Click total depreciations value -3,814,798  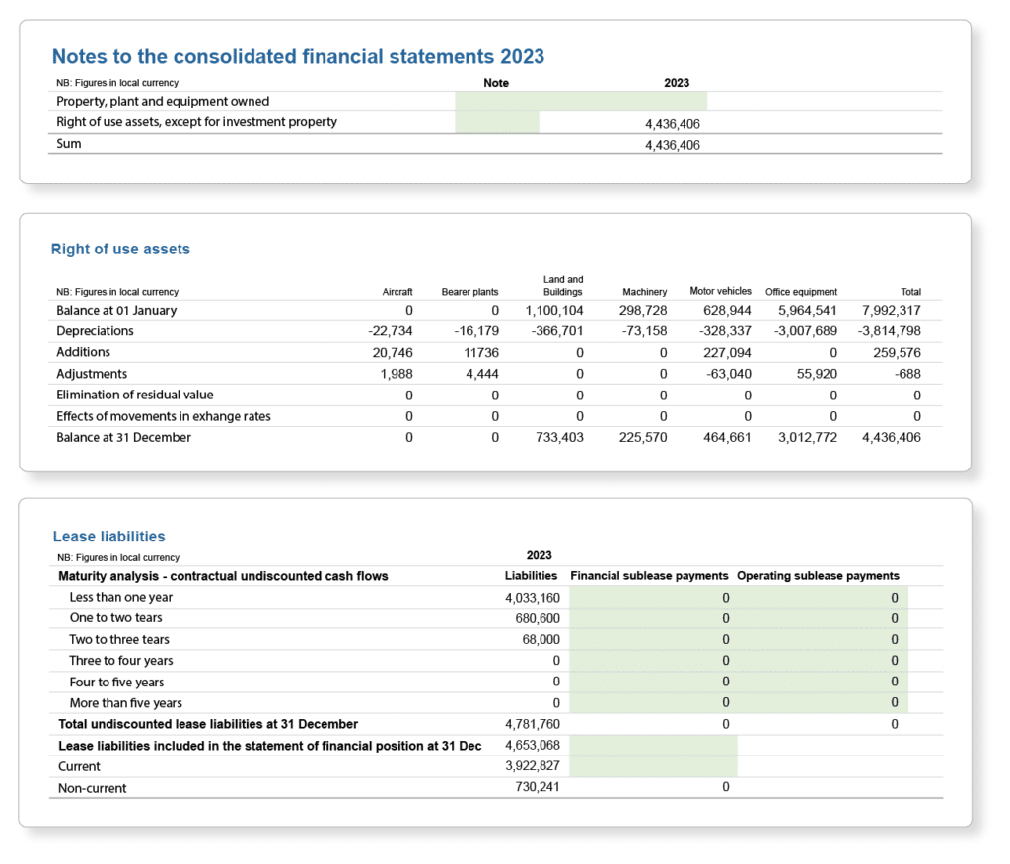click(890, 331)
